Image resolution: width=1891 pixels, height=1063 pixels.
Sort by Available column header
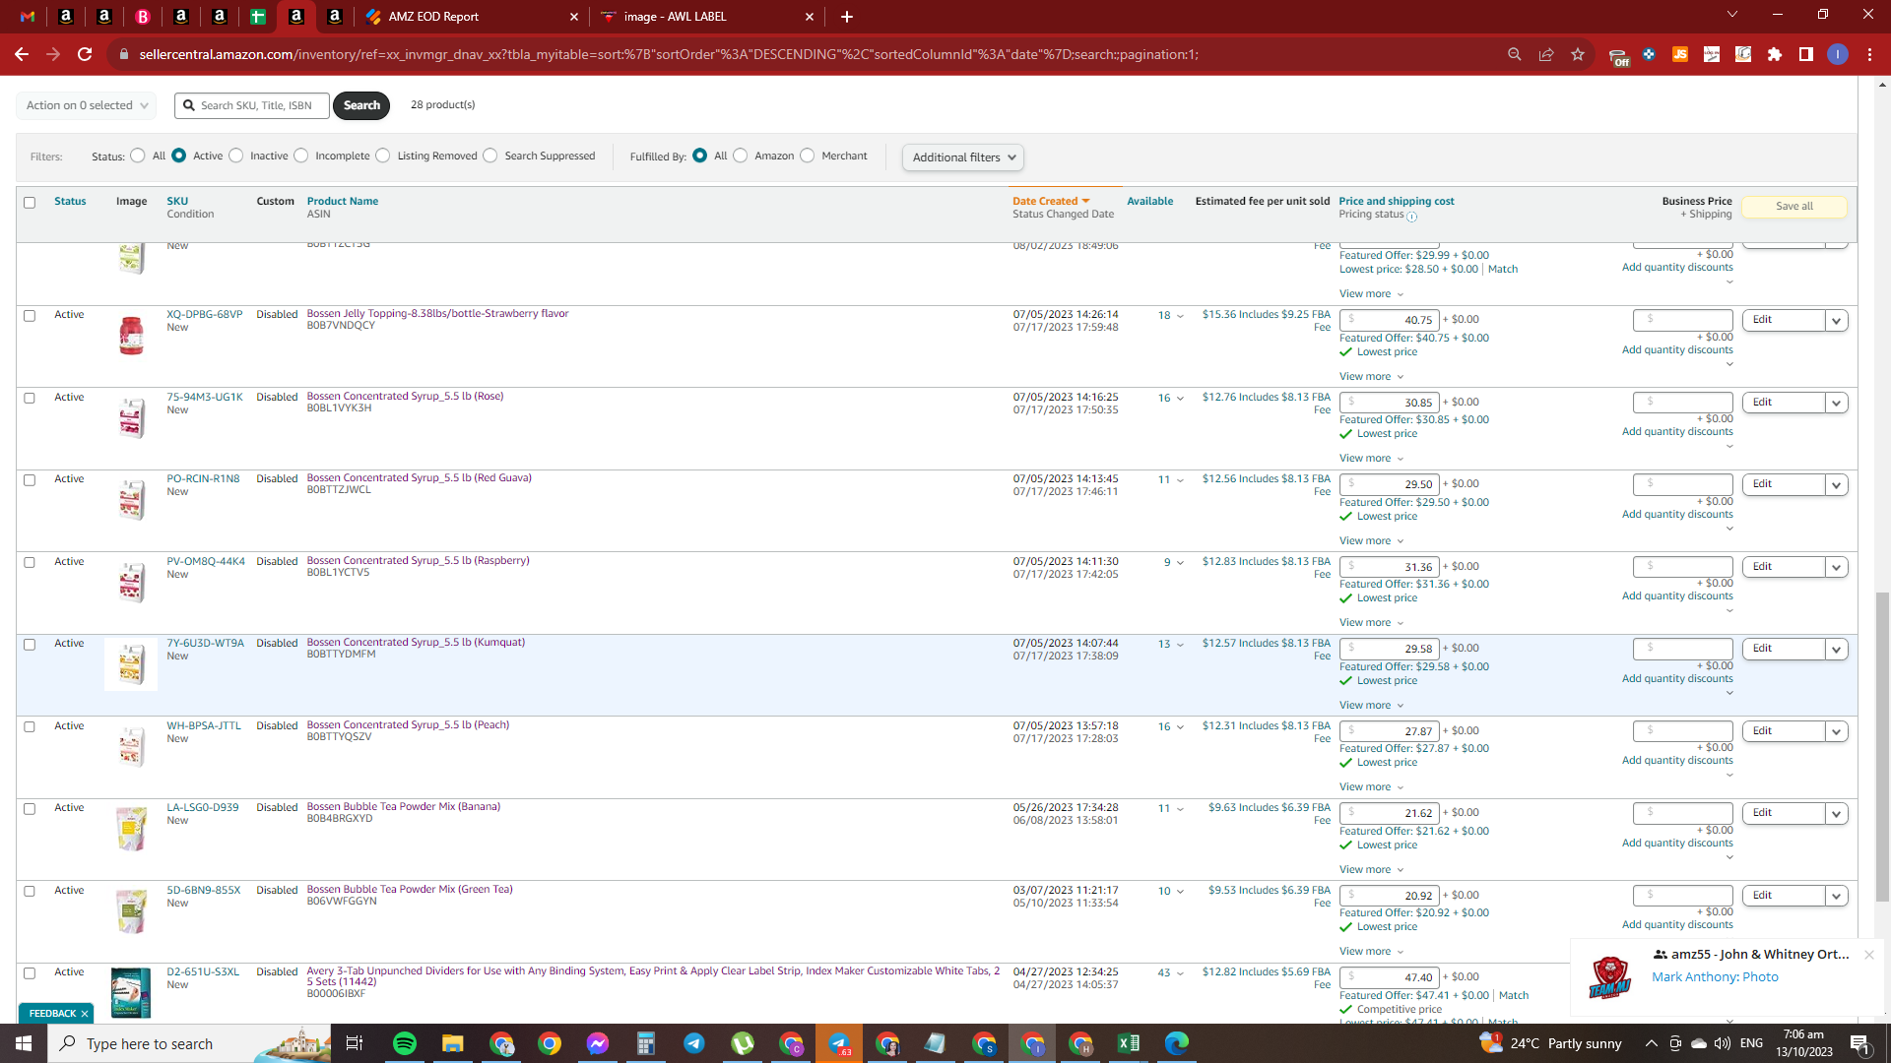pos(1149,201)
